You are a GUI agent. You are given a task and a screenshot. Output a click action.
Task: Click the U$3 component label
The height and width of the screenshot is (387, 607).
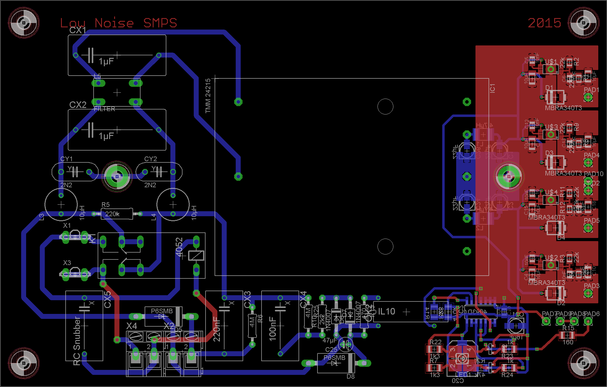pyautogui.click(x=551, y=127)
